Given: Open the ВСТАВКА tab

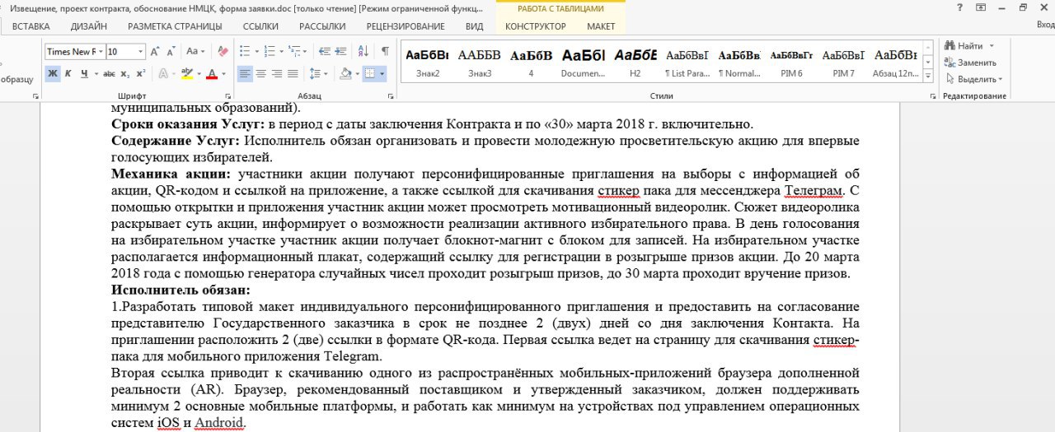Looking at the screenshot, I should coord(31,26).
